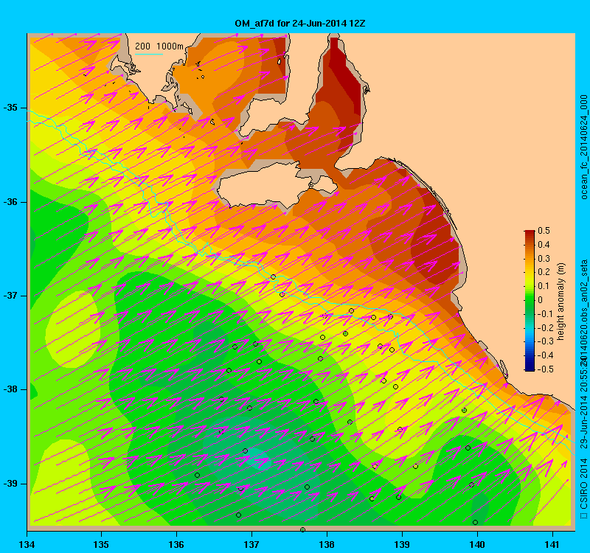The width and height of the screenshot is (590, 553).
Task: Click the 140 longitude axis label
Action: (x=477, y=544)
